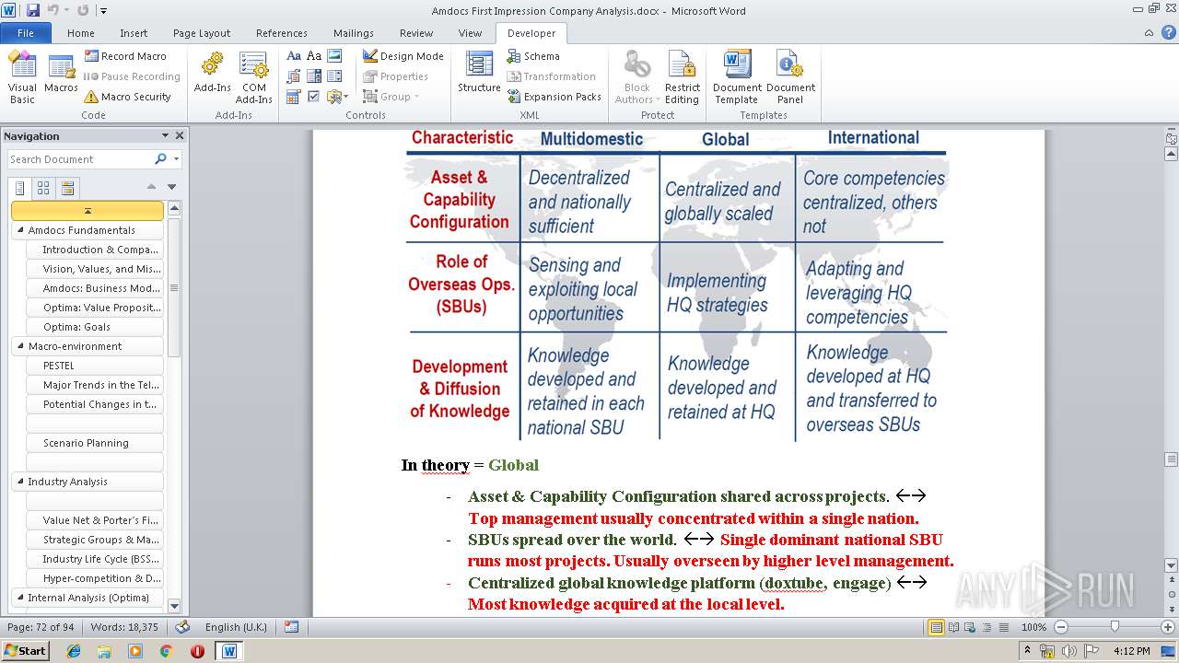Open Legacy Tools dropdown

337,97
